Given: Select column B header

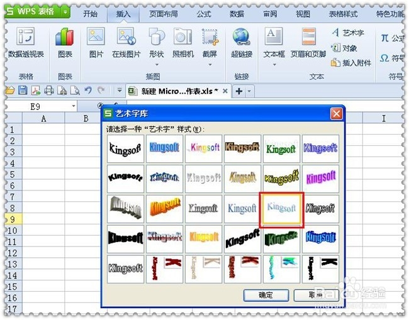Looking at the screenshot, I should (86, 118).
